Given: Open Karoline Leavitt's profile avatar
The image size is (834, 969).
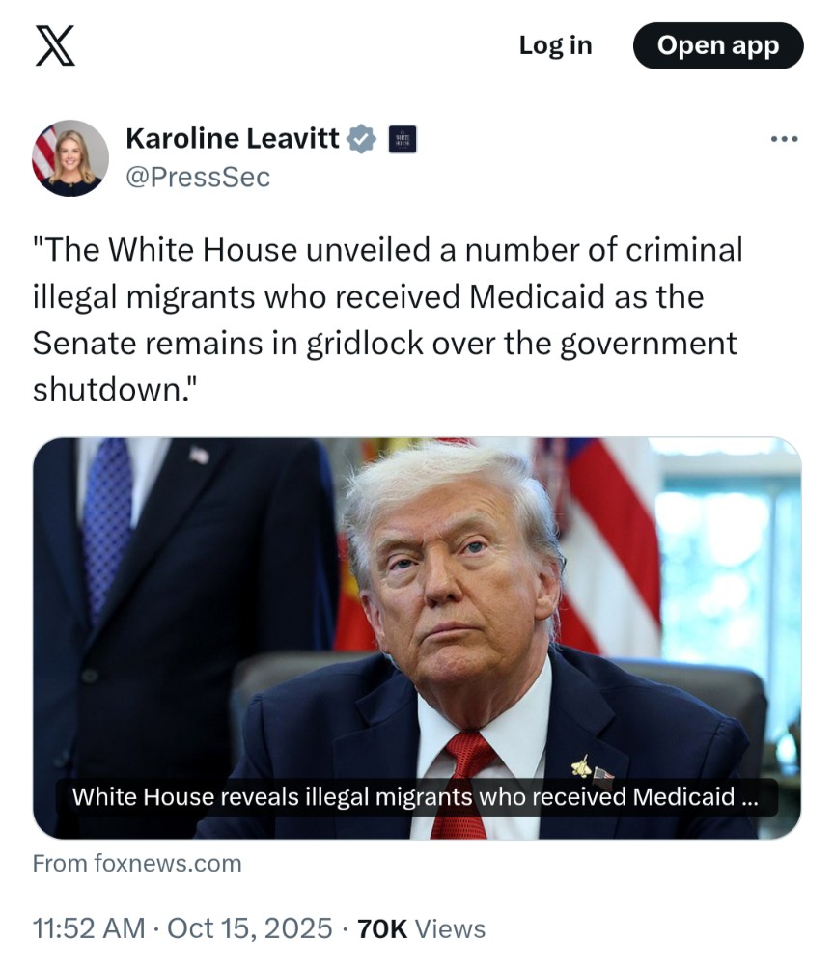Looking at the screenshot, I should click(70, 157).
